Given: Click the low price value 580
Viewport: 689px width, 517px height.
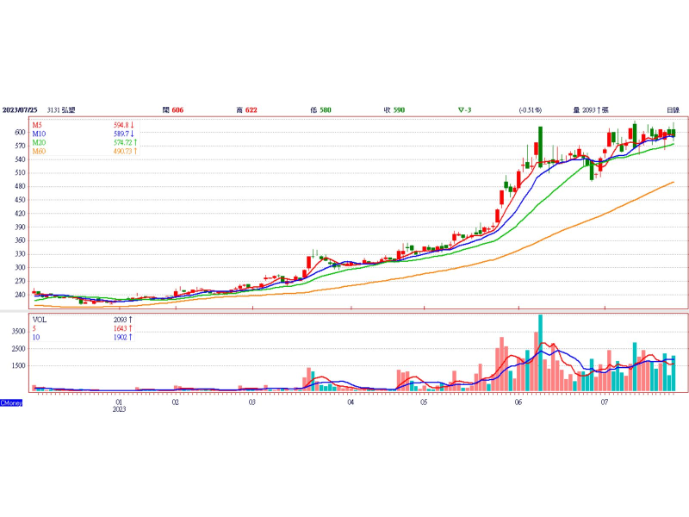Looking at the screenshot, I should 325,110.
